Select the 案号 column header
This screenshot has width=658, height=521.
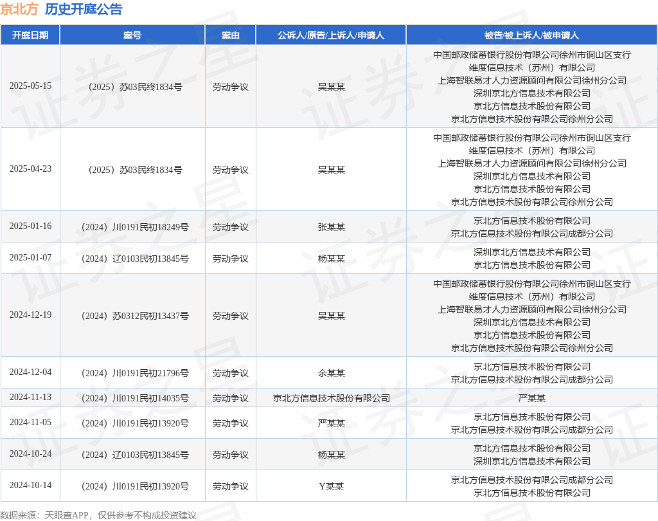click(132, 35)
